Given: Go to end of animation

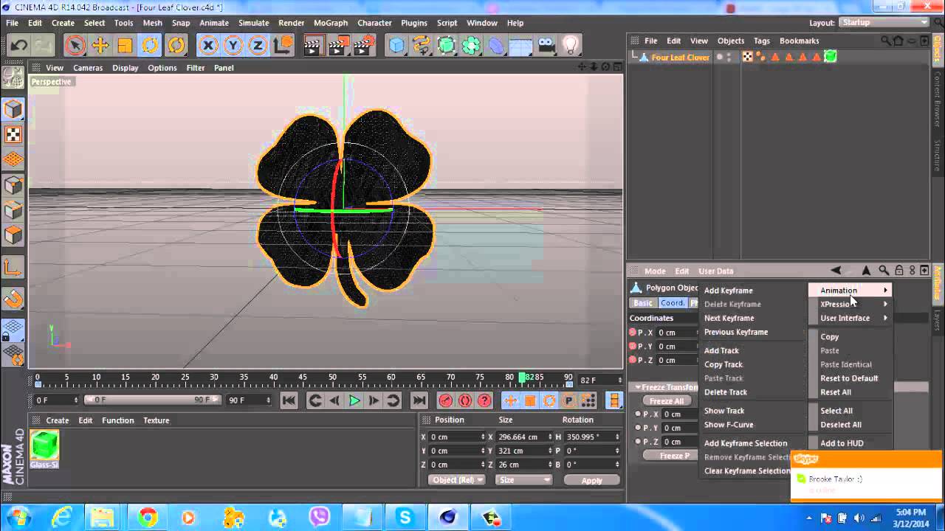Looking at the screenshot, I should tap(419, 400).
